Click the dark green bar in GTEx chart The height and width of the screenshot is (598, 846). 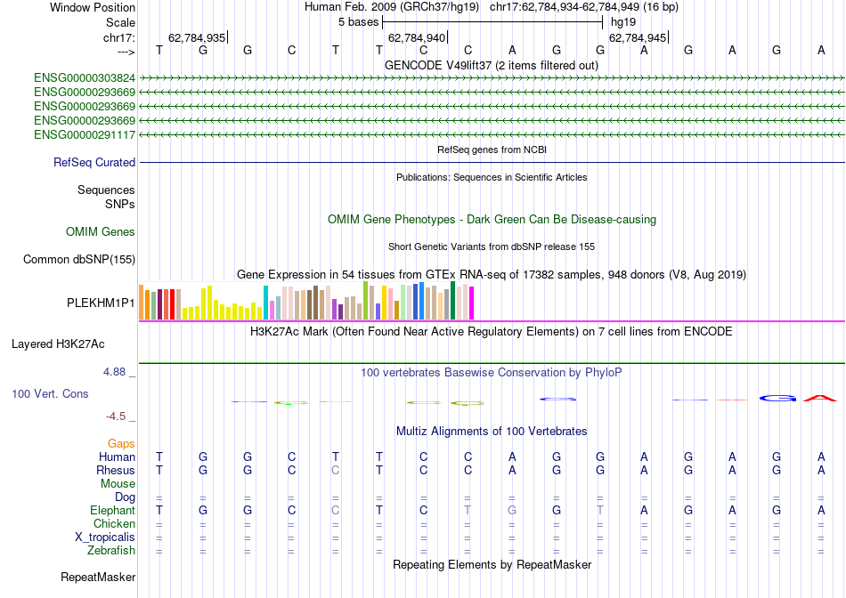(452, 301)
